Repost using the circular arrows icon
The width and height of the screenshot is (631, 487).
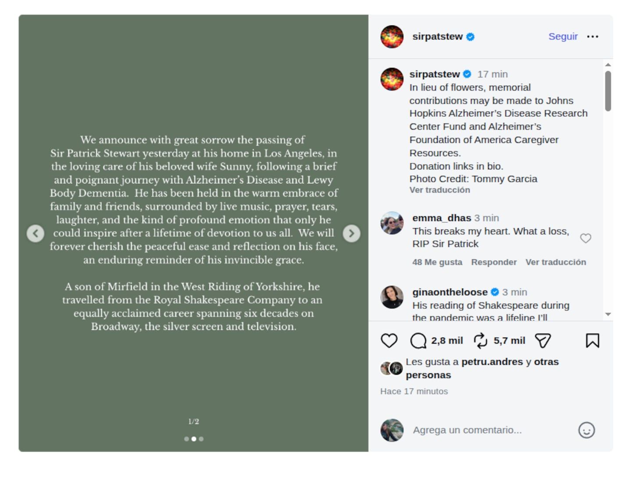[480, 341]
